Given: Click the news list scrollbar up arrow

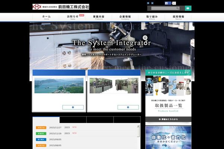Looking at the screenshot, I should tap(138, 126).
